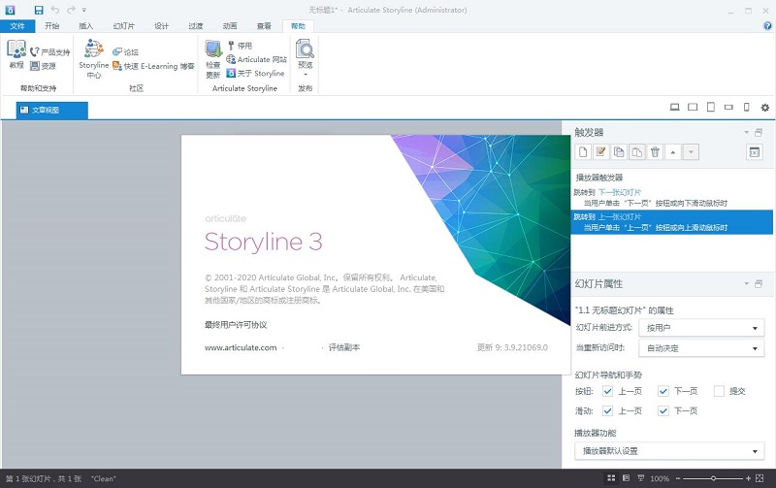The height and width of the screenshot is (488, 776).
Task: Click the zoom slider in the status bar
Action: pos(713,478)
